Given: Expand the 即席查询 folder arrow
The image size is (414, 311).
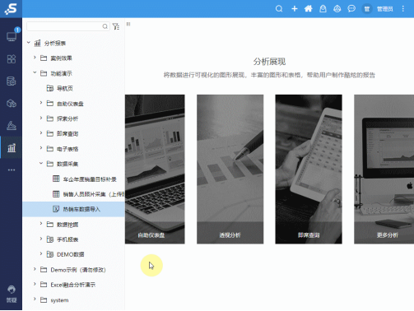Looking at the screenshot, I should 41,133.
